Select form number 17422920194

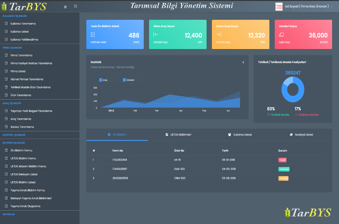click(120, 160)
